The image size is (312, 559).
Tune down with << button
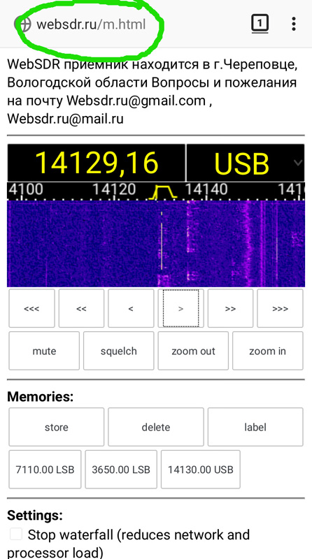pyautogui.click(x=81, y=308)
